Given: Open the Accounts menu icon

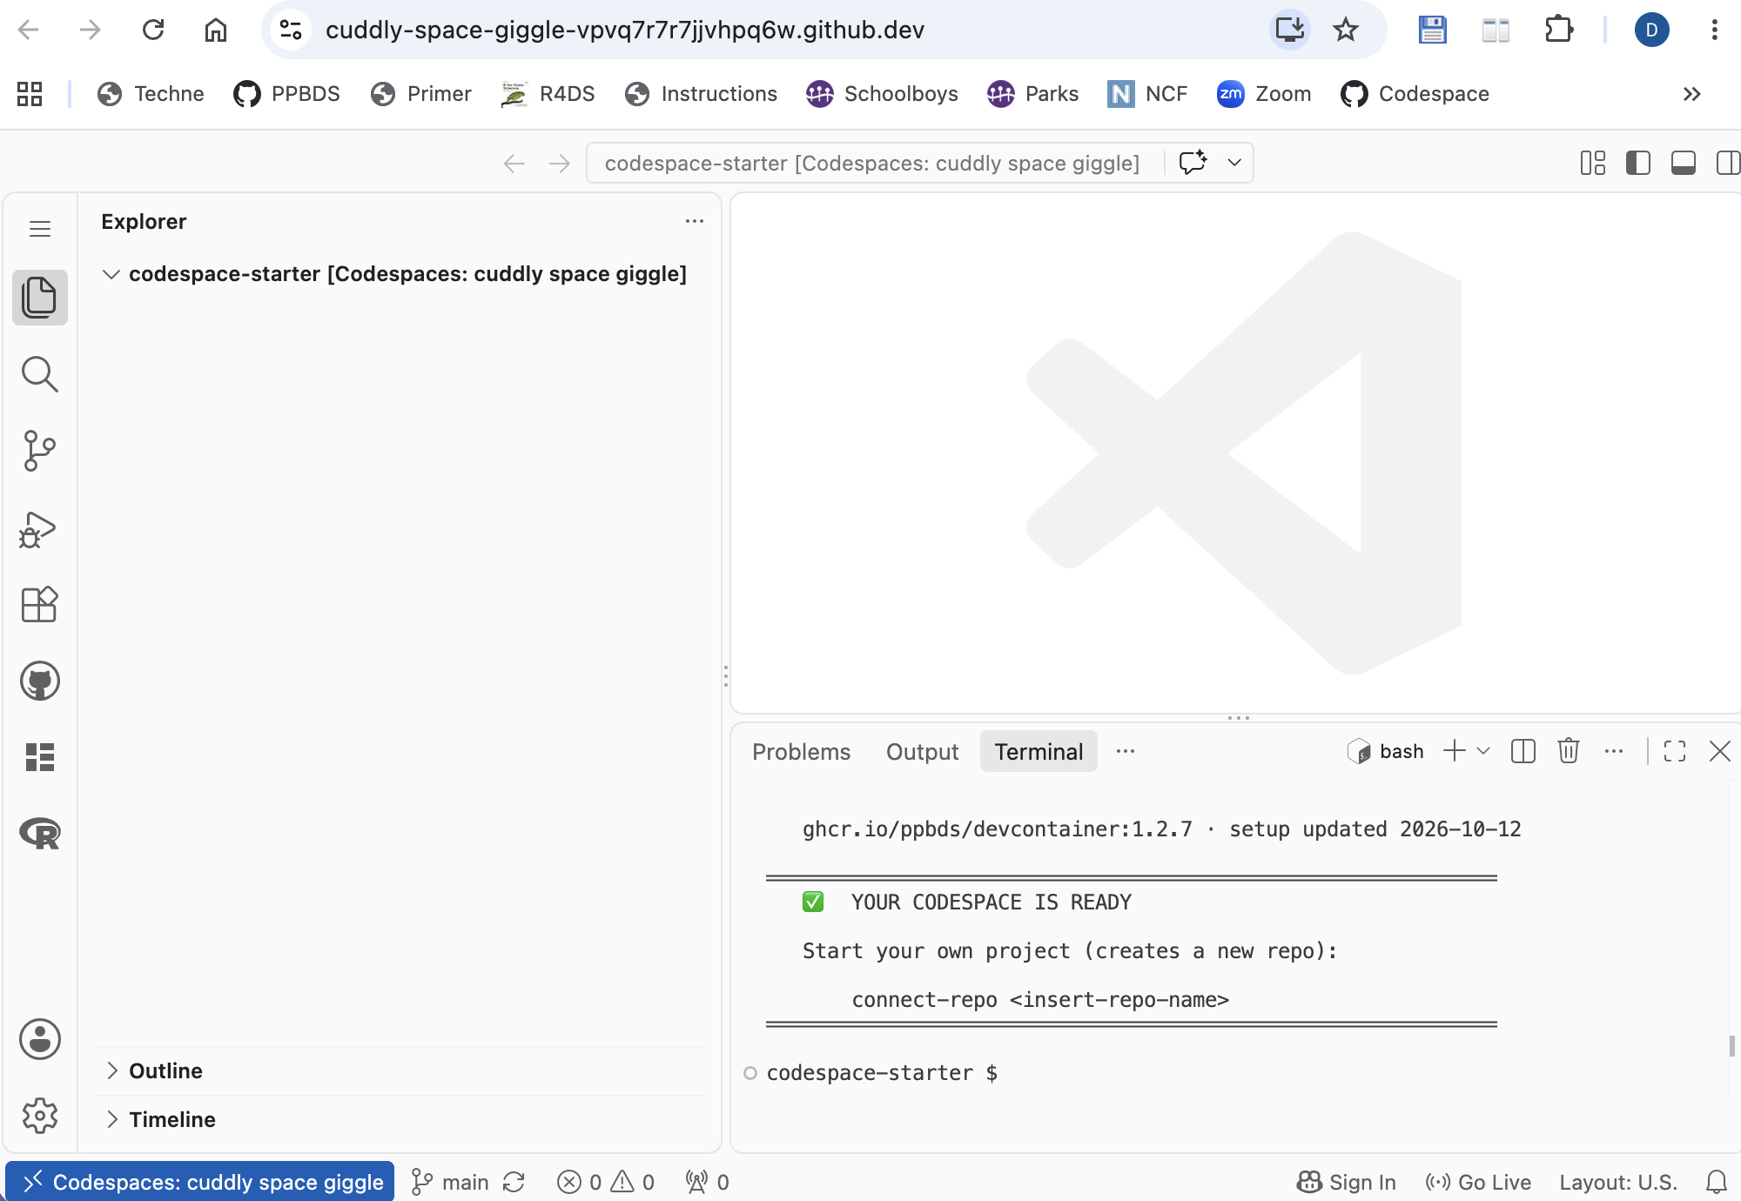Looking at the screenshot, I should [40, 1039].
